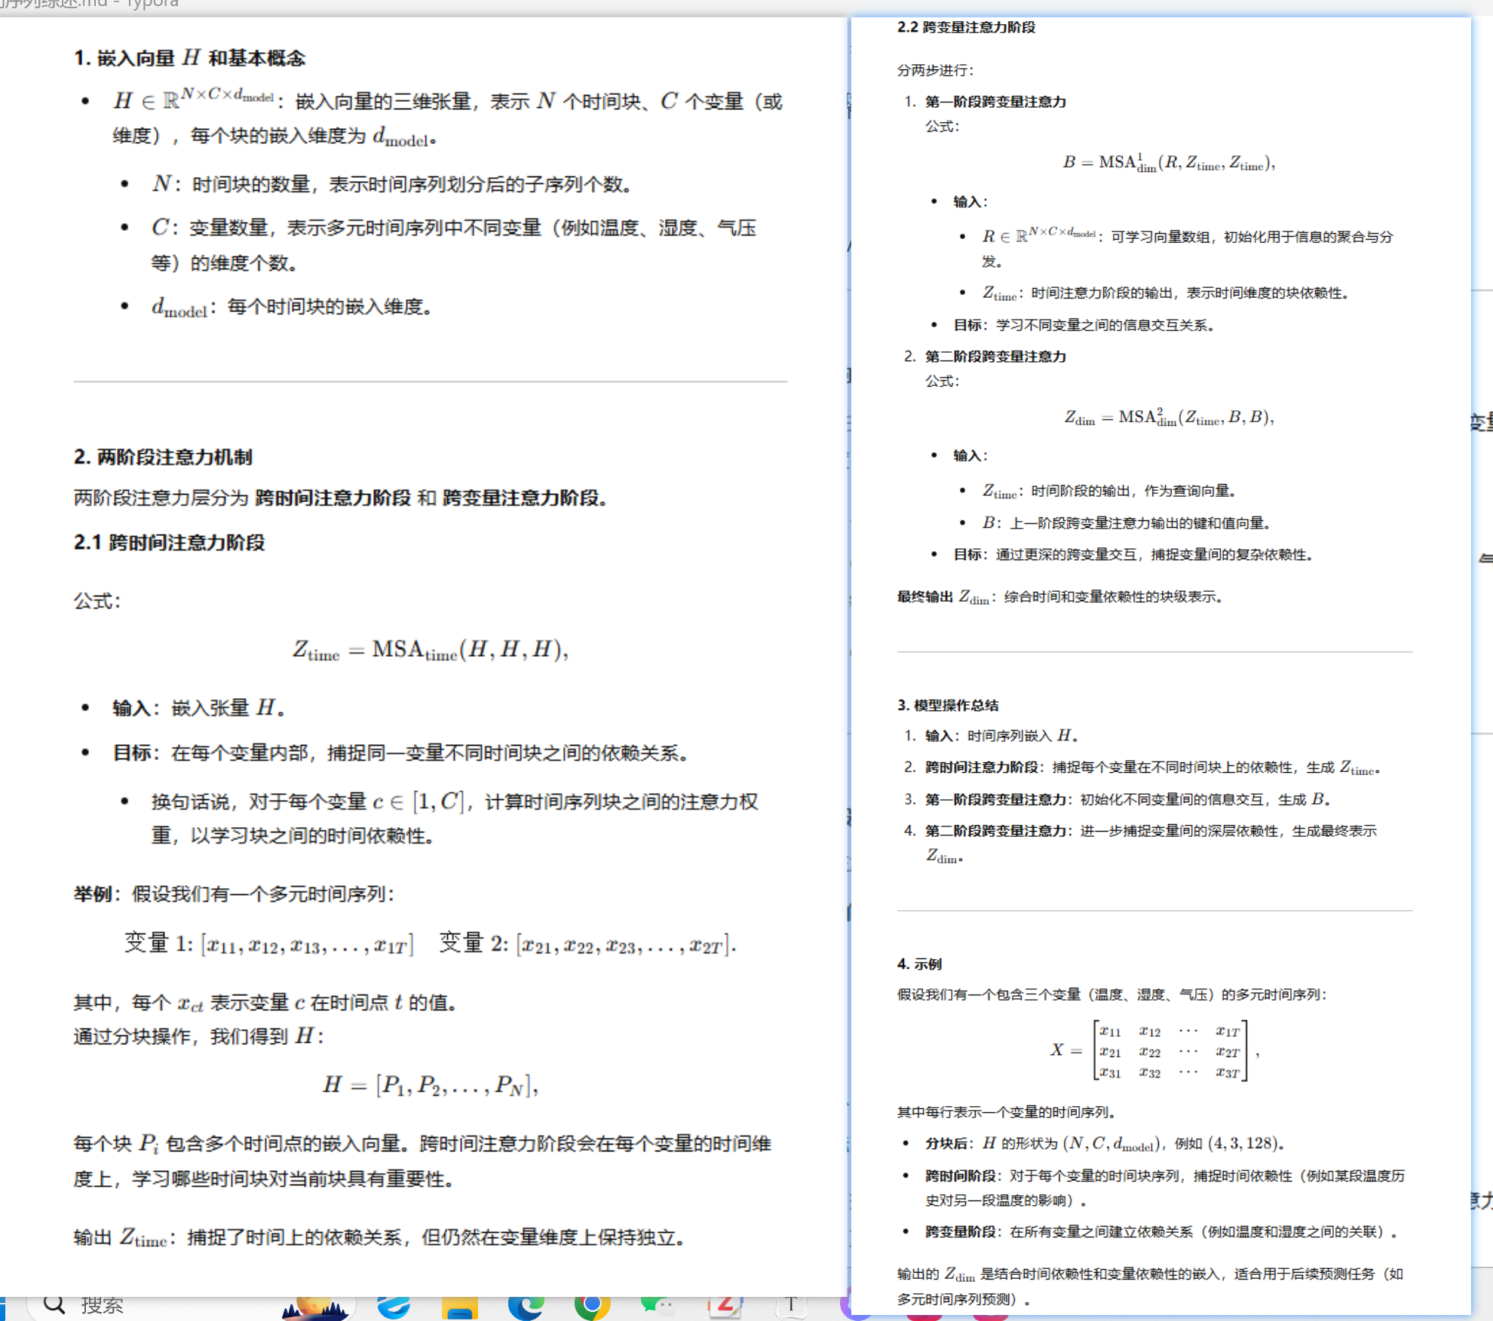Open Google Chrome from the taskbar
This screenshot has height=1321, width=1493.
[592, 1306]
